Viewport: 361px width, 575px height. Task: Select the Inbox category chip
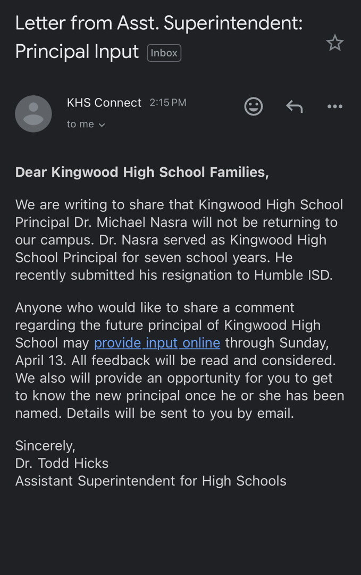coord(164,53)
